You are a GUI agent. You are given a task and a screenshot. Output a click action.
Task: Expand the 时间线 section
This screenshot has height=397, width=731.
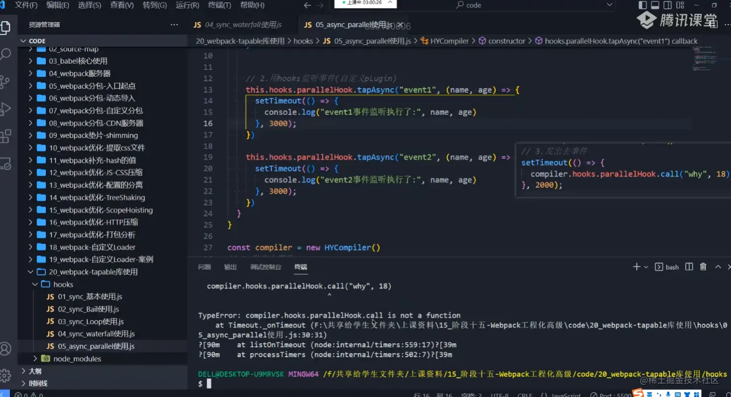coord(103,383)
